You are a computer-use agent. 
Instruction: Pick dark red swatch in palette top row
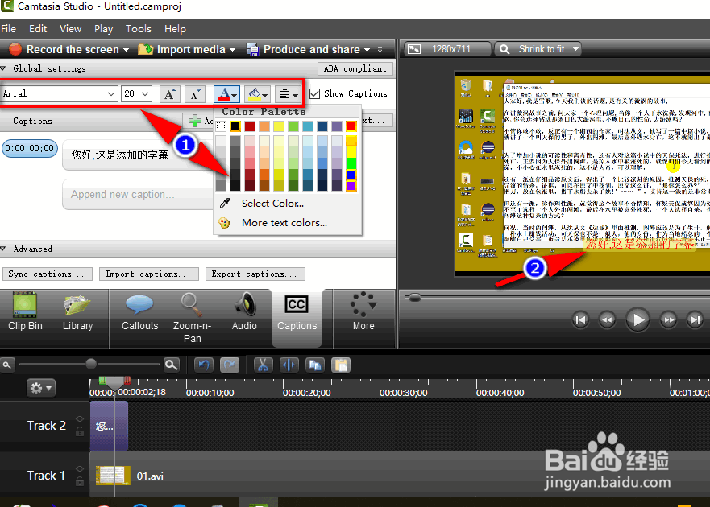pos(250,126)
